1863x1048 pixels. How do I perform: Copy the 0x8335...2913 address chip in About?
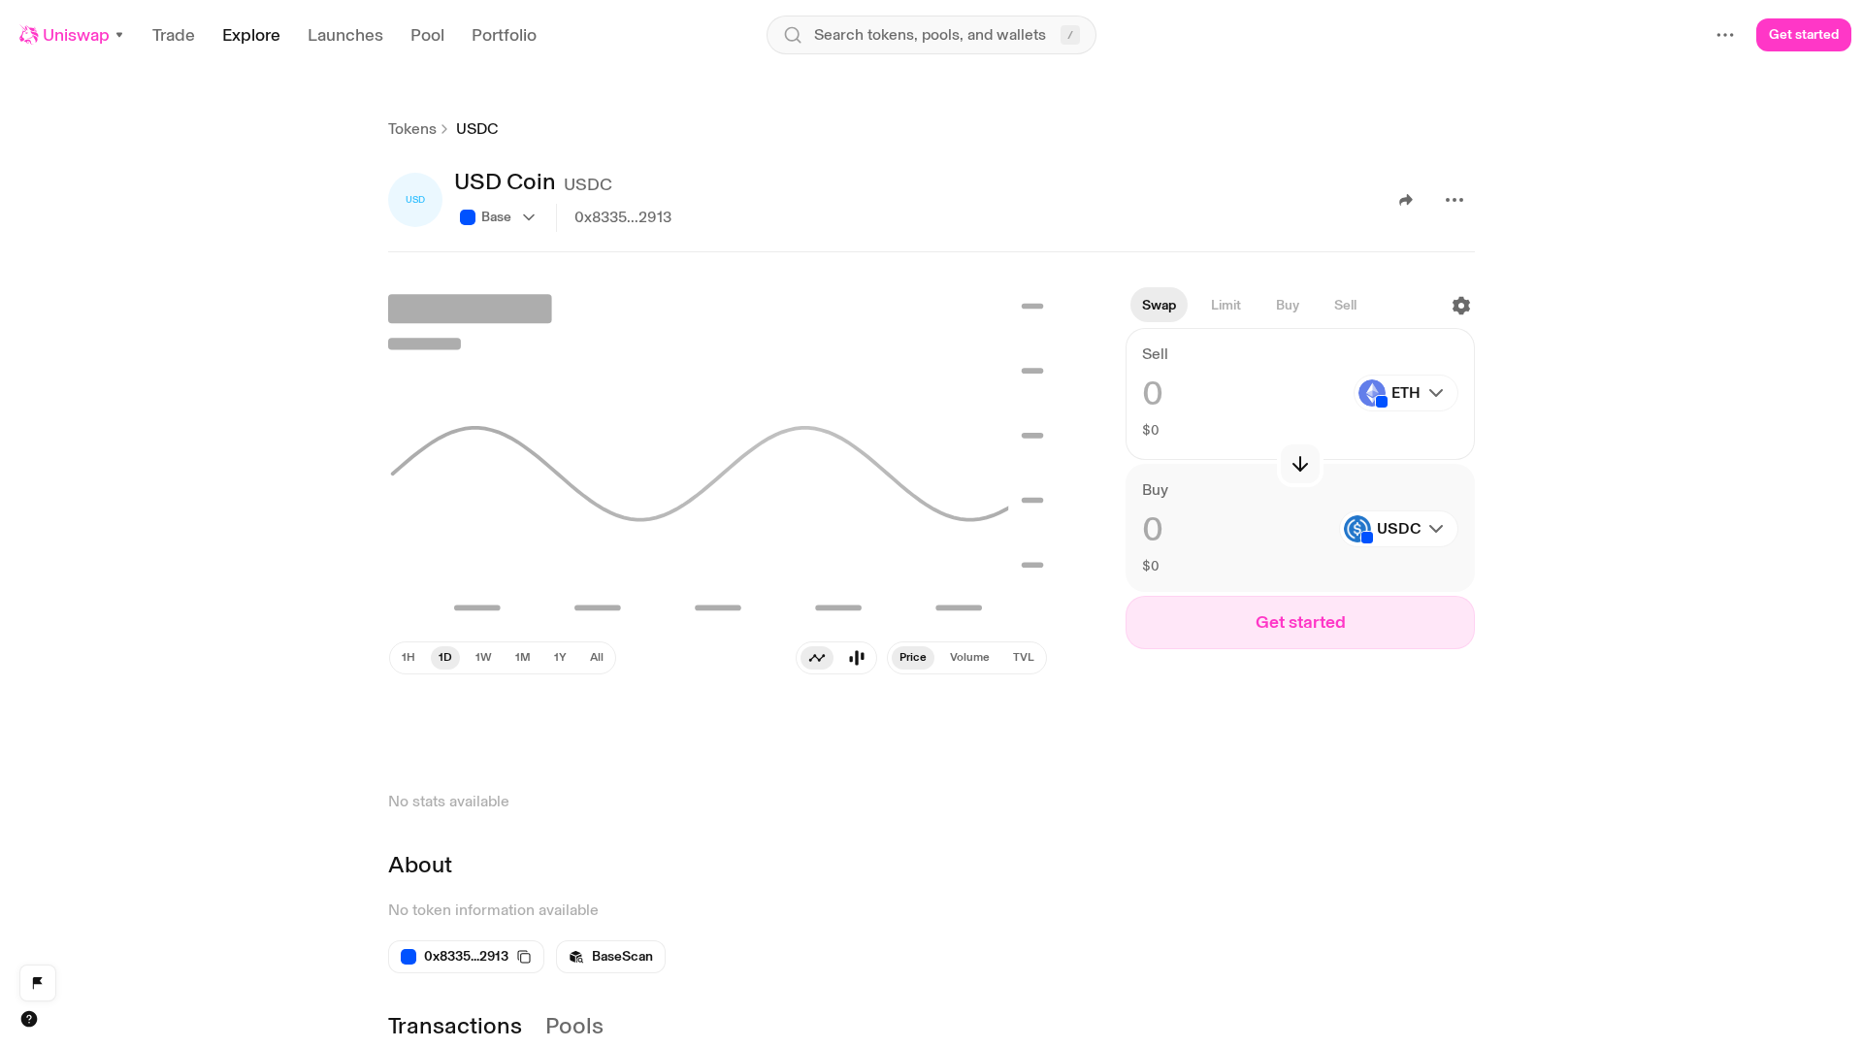tap(466, 957)
